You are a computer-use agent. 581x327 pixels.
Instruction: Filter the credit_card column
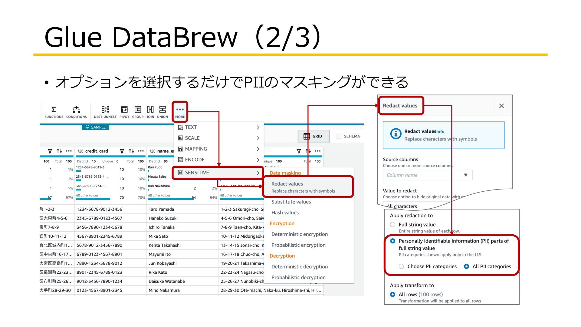tap(122, 151)
